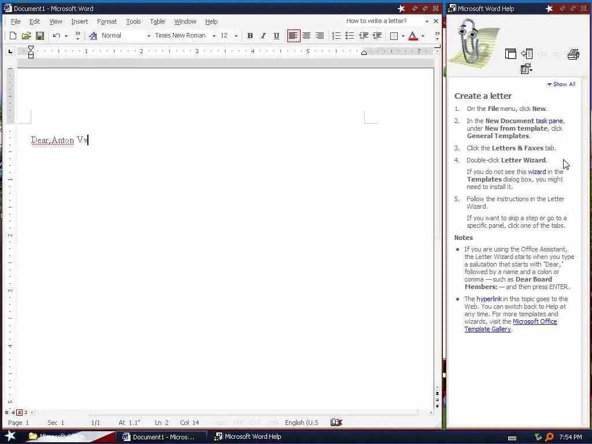Expand Show All in Help window
The height and width of the screenshot is (444, 592).
click(x=561, y=84)
